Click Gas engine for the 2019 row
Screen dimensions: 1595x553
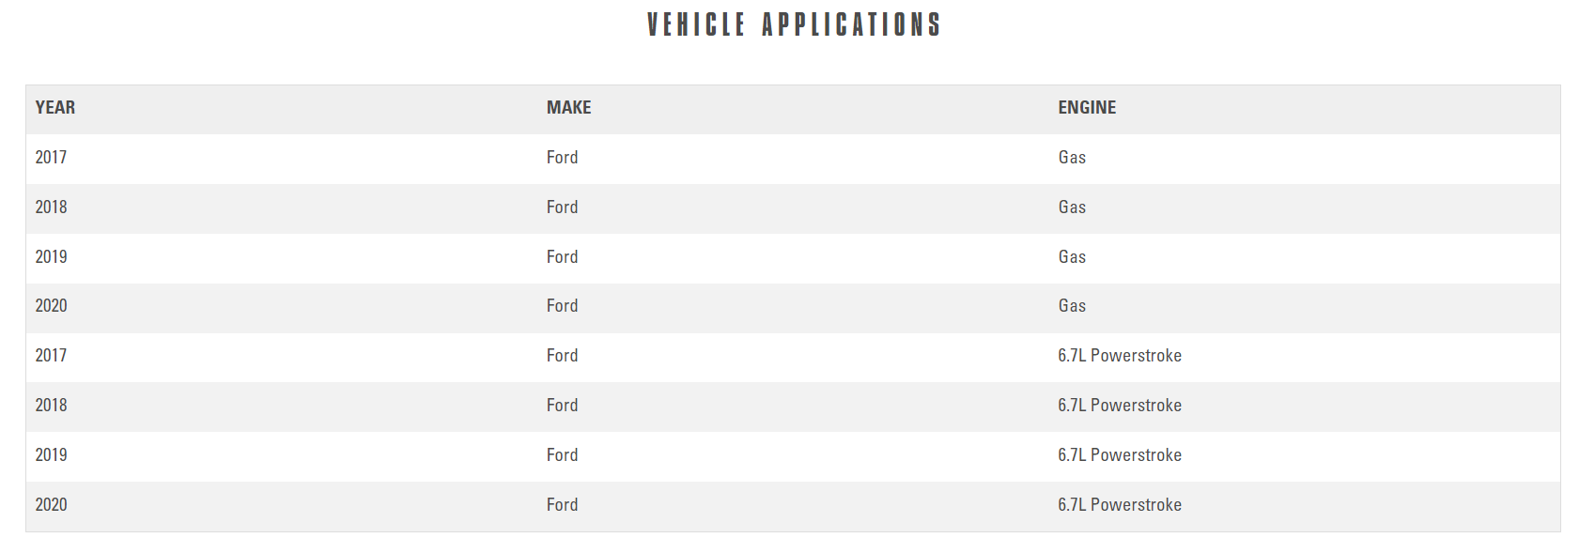[1072, 257]
